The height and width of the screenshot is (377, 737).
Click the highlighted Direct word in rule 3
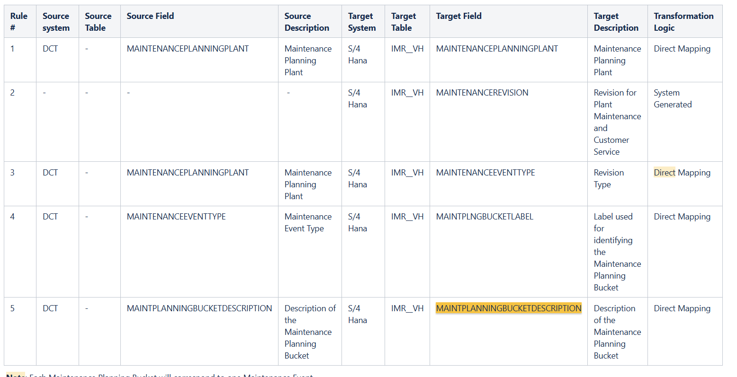point(664,173)
